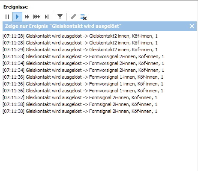Select last 07:11:38 Formsignal 2i-innen entry
Viewport: 198px width, 171px height.
80,111
